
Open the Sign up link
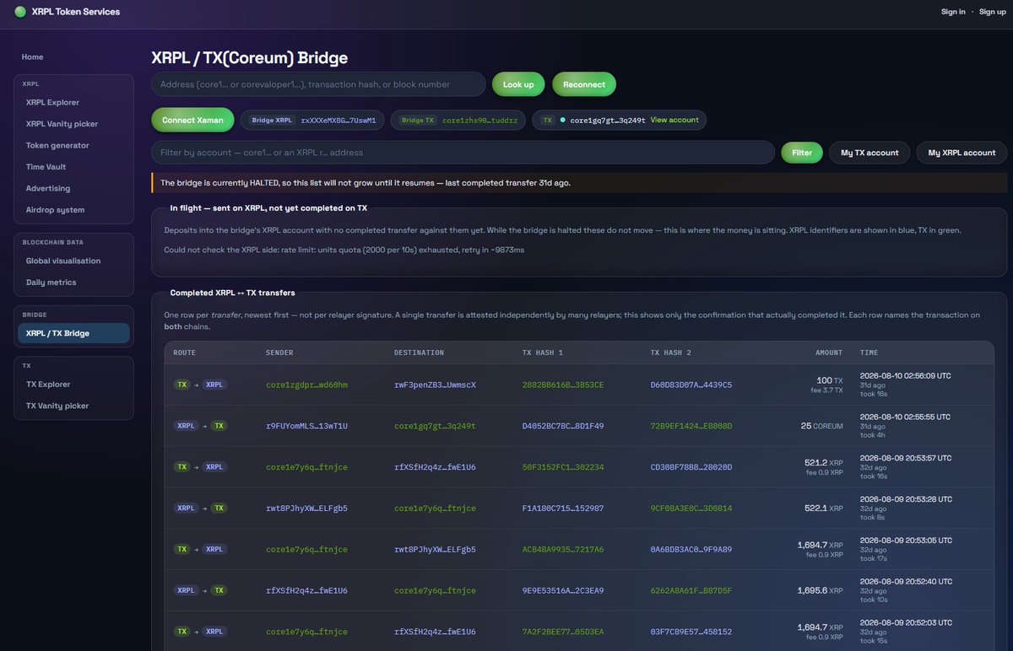pyautogui.click(x=993, y=12)
